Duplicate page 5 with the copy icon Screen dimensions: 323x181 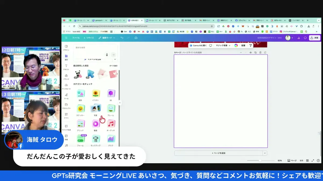click(x=255, y=53)
